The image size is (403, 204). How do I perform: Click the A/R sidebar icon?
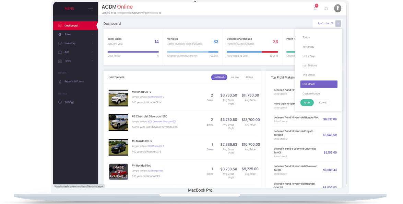click(x=60, y=52)
